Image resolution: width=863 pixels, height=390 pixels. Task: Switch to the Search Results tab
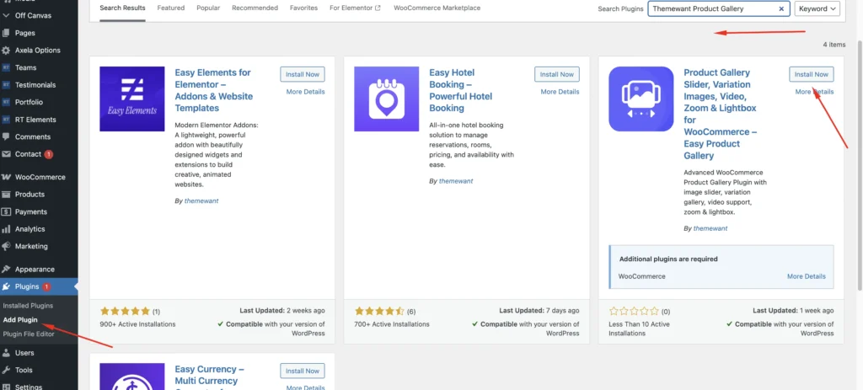(123, 8)
